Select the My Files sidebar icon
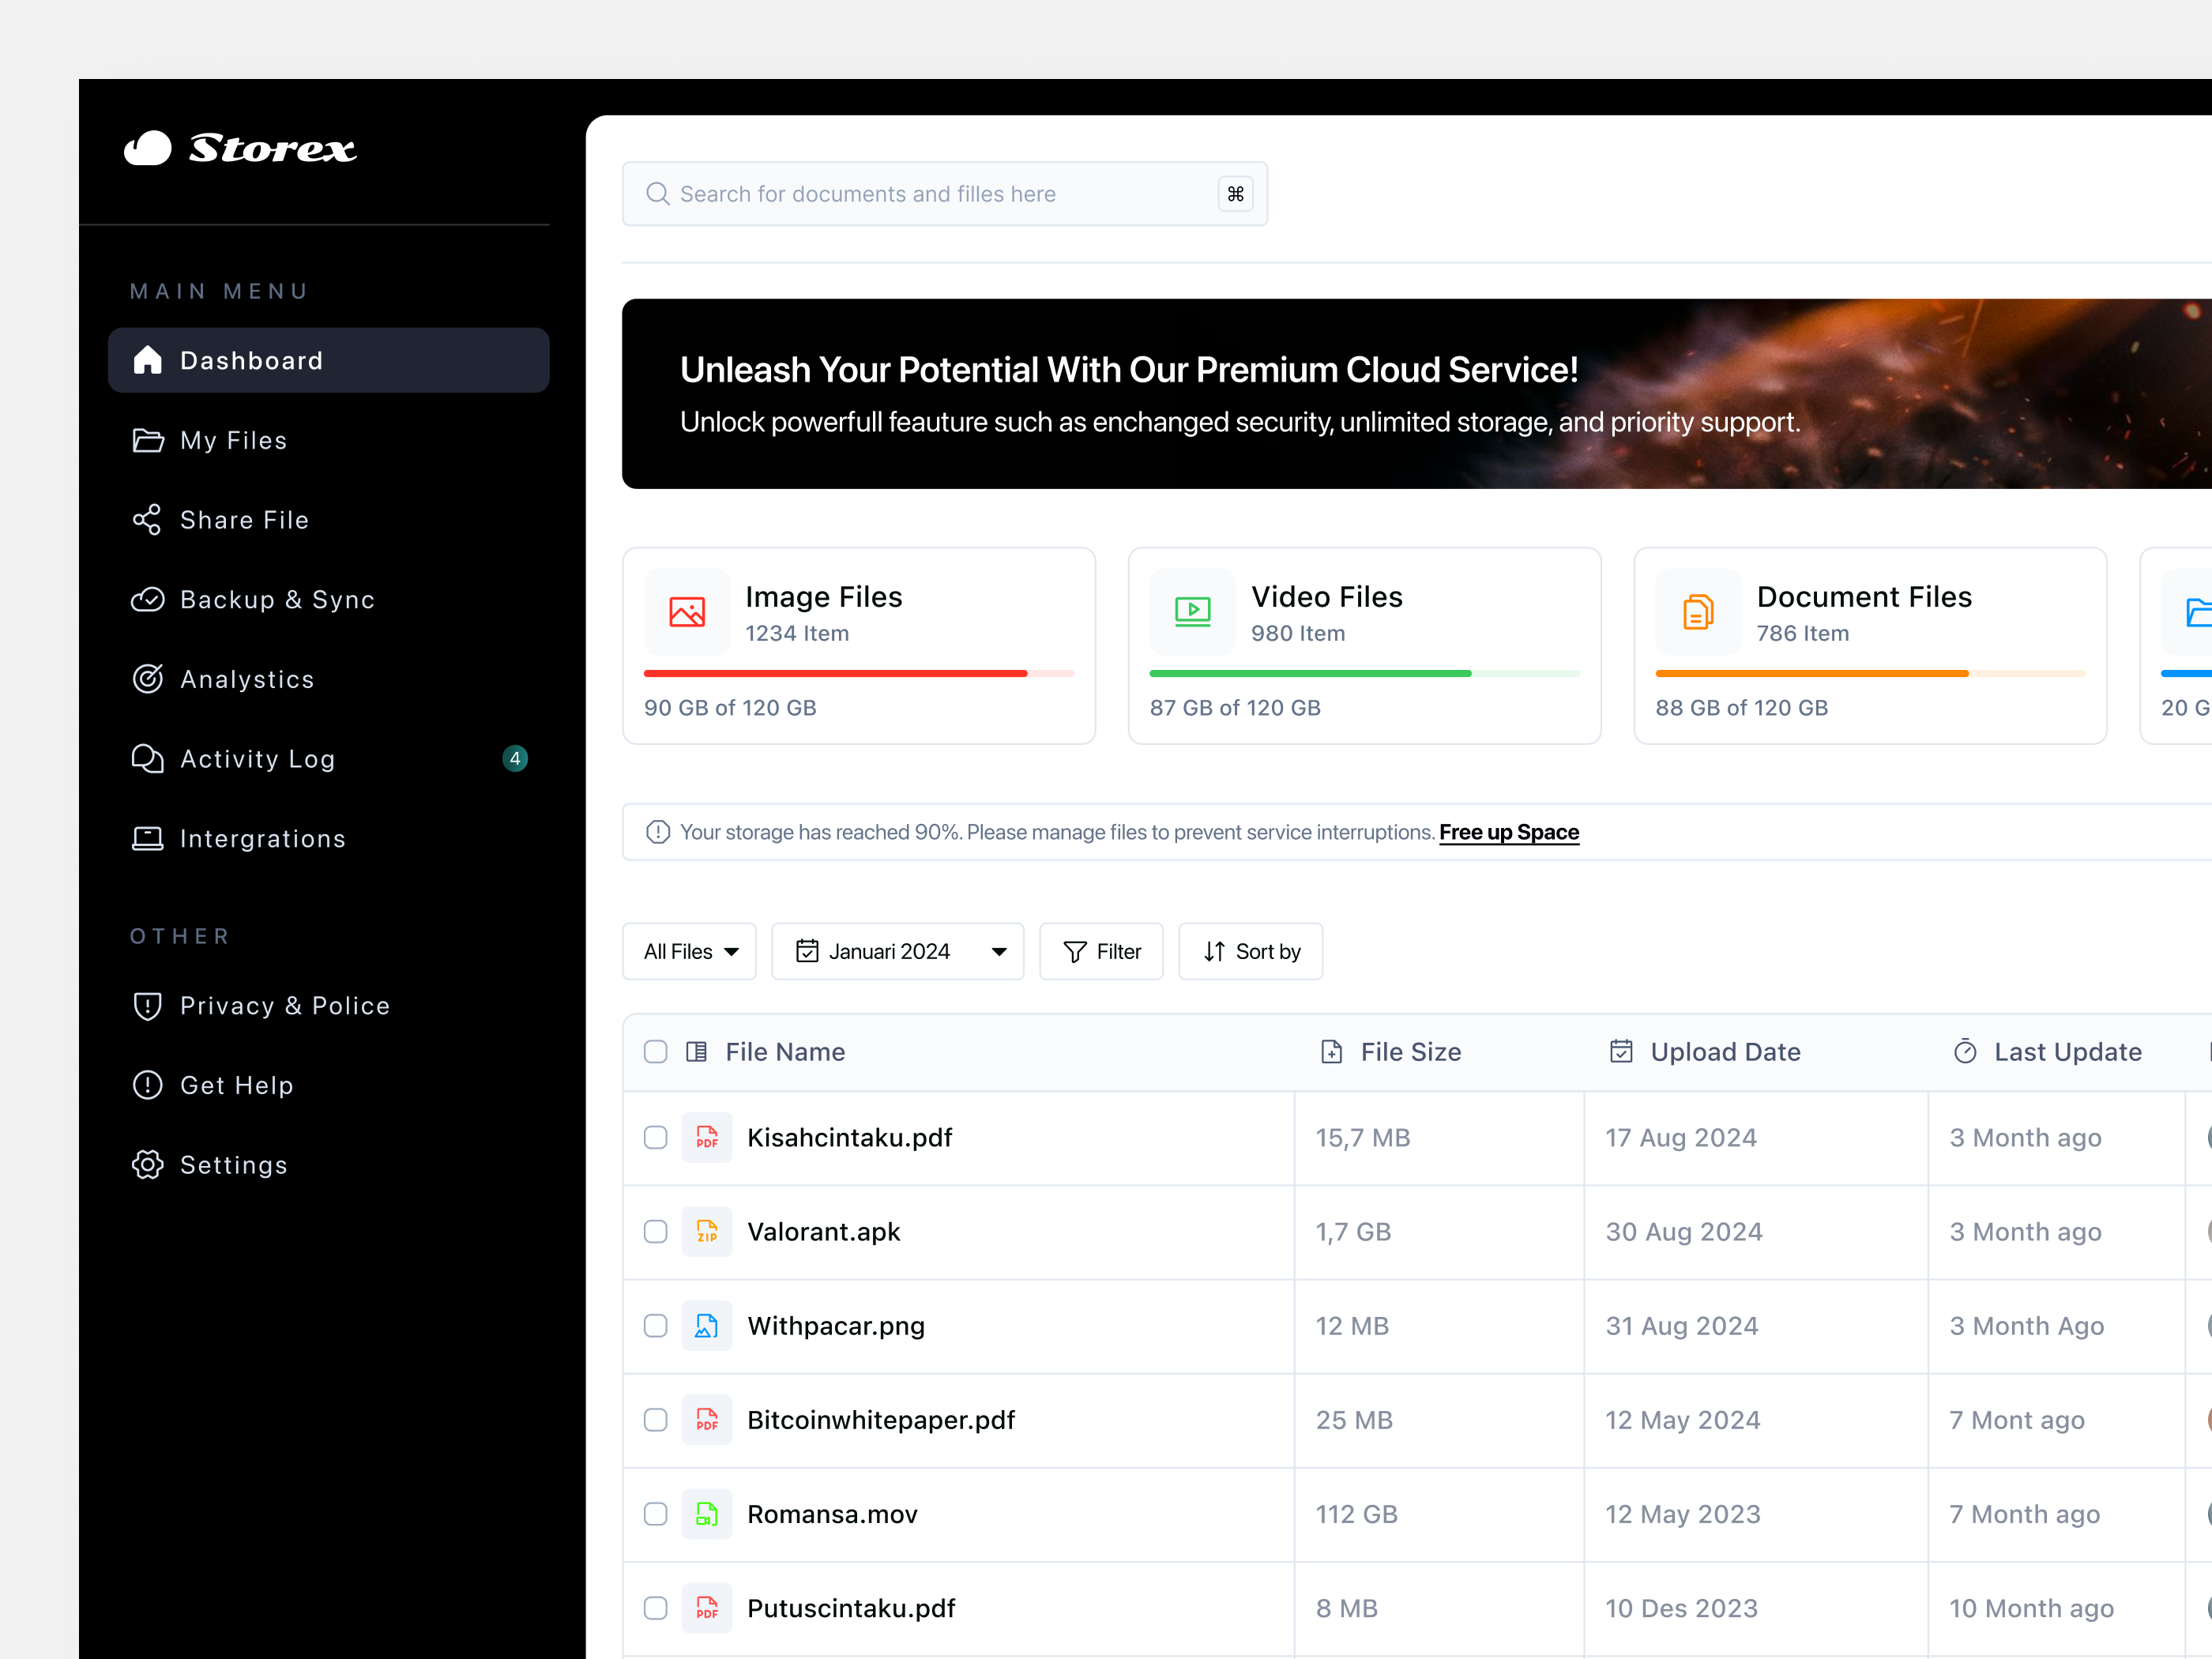The height and width of the screenshot is (1659, 2212). pos(148,440)
